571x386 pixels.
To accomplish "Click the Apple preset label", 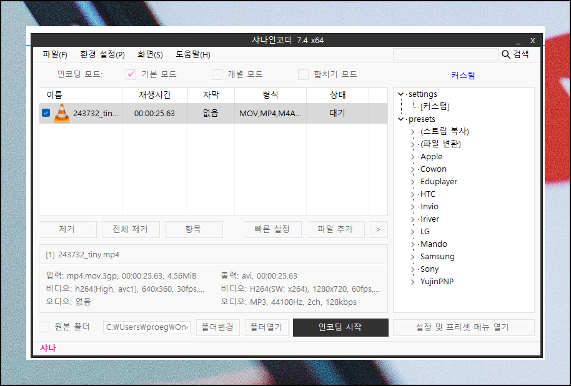I will tap(431, 157).
